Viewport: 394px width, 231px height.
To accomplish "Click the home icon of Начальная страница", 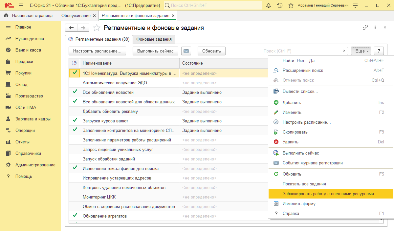I will point(6,15).
